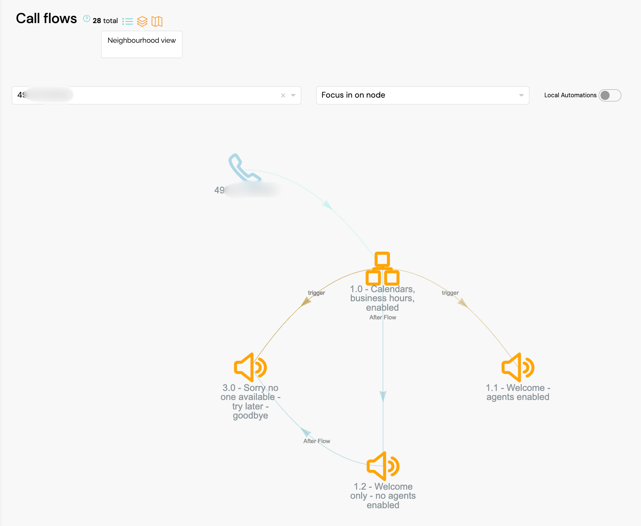Click the left trigger edge label
Viewport: 641px width, 526px height.
[x=316, y=293]
